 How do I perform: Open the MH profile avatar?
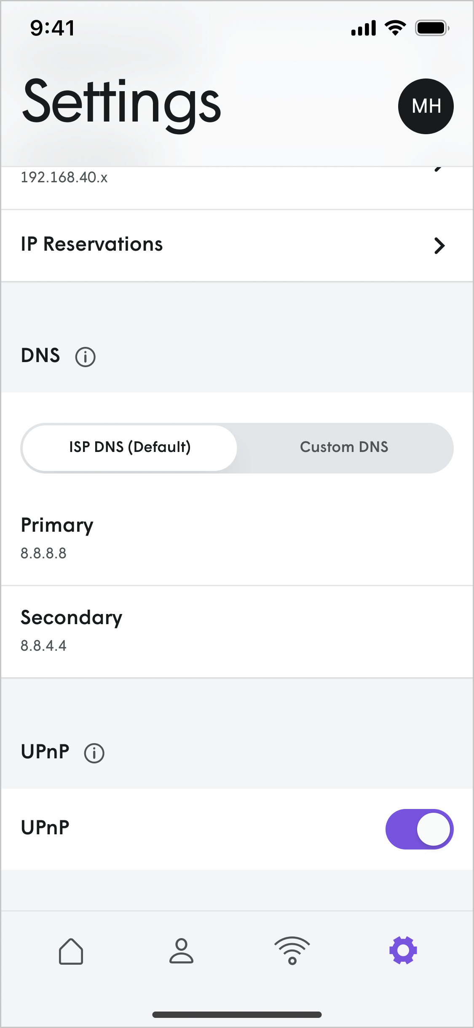[x=426, y=106]
